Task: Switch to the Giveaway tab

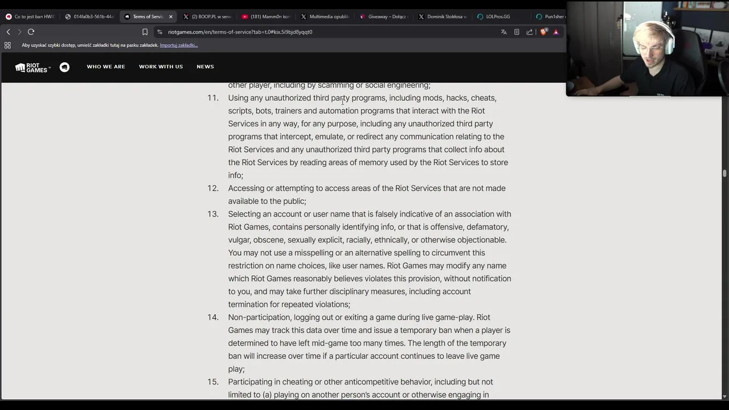Action: click(383, 17)
